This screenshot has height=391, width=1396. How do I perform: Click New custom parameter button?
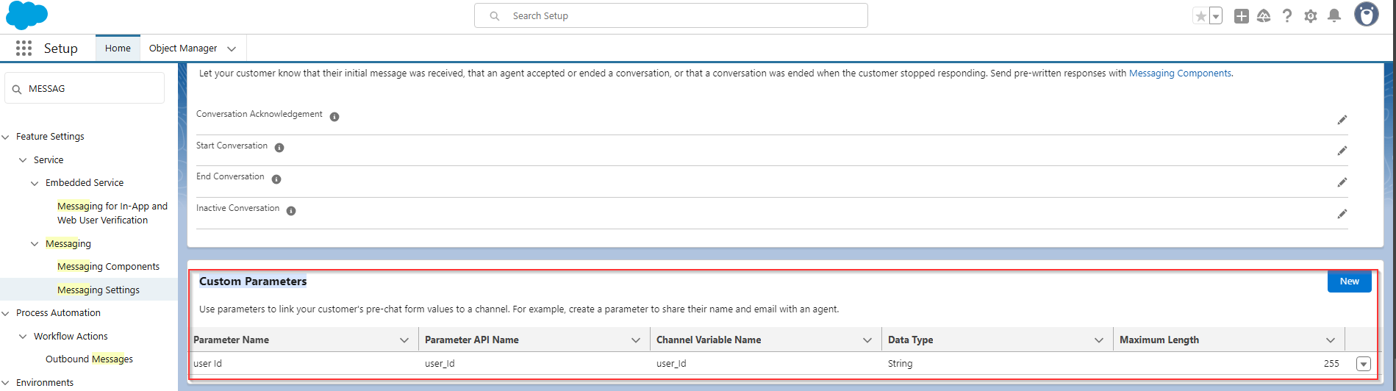tap(1349, 281)
